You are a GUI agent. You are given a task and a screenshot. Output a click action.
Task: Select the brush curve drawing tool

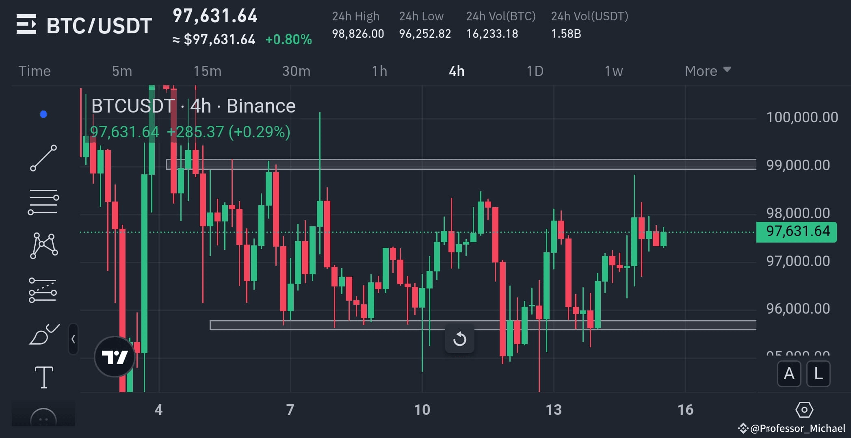pyautogui.click(x=43, y=334)
